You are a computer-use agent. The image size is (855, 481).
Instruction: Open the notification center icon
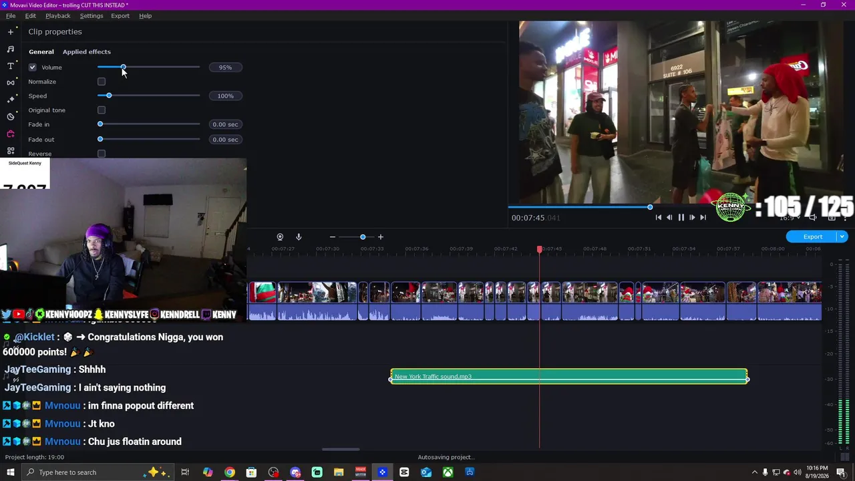pyautogui.click(x=841, y=472)
